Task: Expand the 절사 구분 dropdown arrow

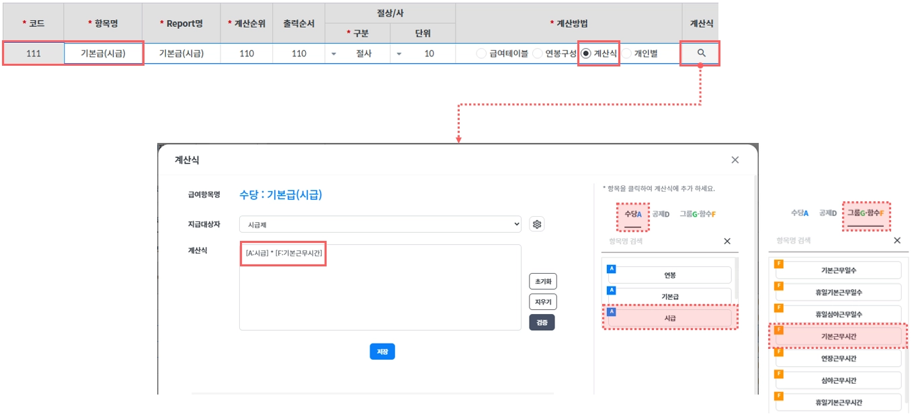Action: (333, 54)
